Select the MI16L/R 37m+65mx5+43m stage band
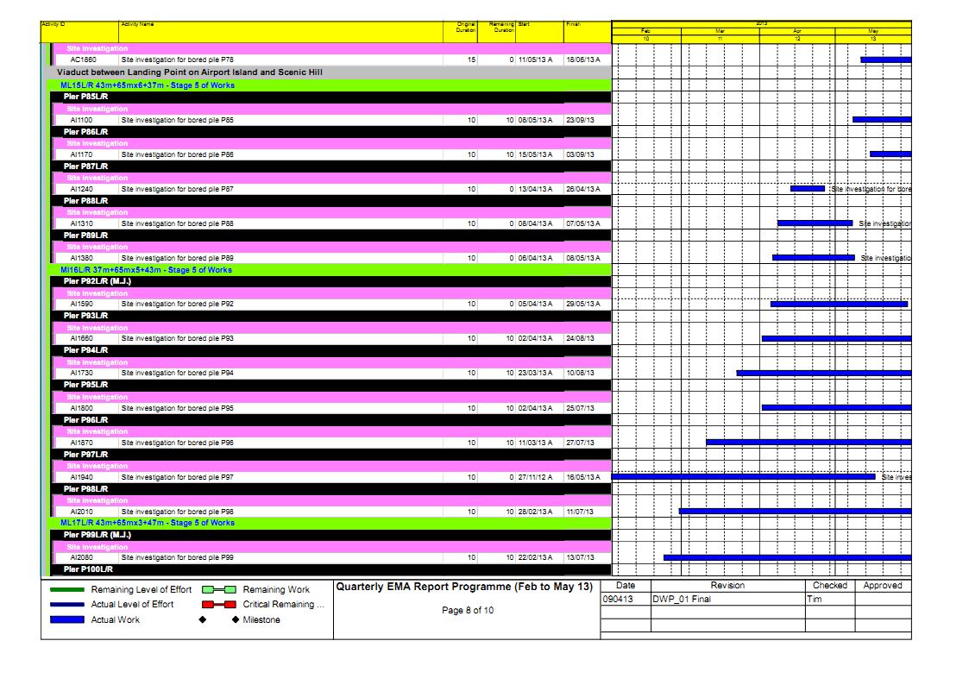This screenshot has height=685, width=969. tap(329, 270)
